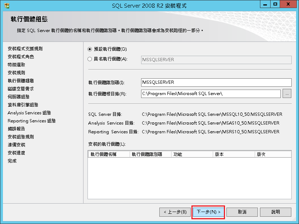Select 資料庫引擎組態 step in sidebar
This screenshot has height=224, width=299.
[x=23, y=105]
